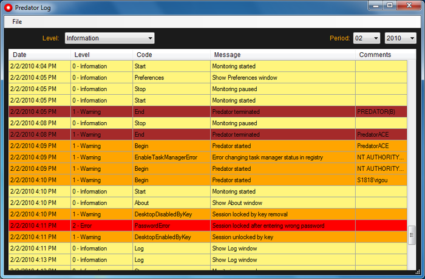
Task: Click the Code column header
Action: click(x=172, y=55)
